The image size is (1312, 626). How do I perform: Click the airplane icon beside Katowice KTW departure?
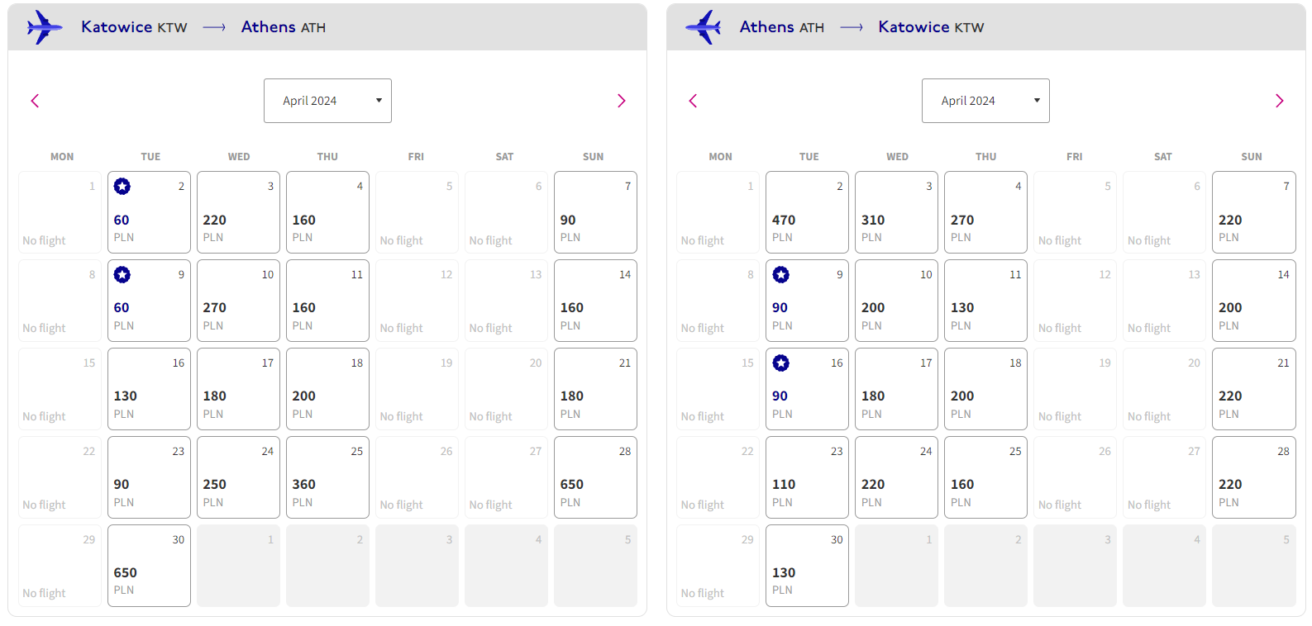[45, 27]
